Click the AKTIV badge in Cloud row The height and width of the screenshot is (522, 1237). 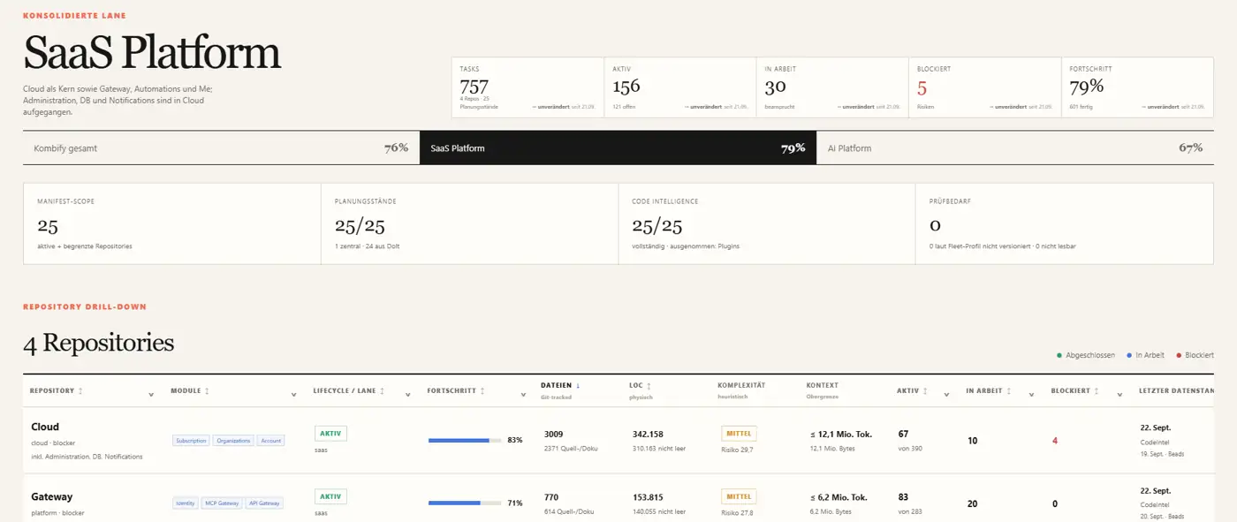click(331, 434)
